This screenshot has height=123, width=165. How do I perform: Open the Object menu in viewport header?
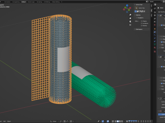tap(9, 121)
